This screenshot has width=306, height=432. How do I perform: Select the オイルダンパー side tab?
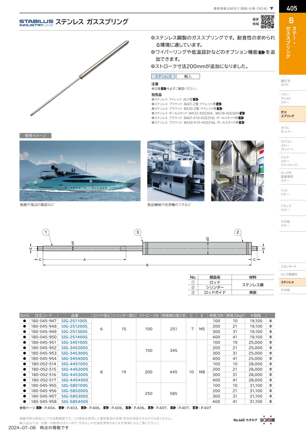292,129
